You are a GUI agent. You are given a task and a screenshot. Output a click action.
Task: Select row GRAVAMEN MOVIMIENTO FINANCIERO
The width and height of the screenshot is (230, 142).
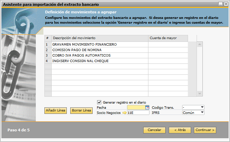100,45
